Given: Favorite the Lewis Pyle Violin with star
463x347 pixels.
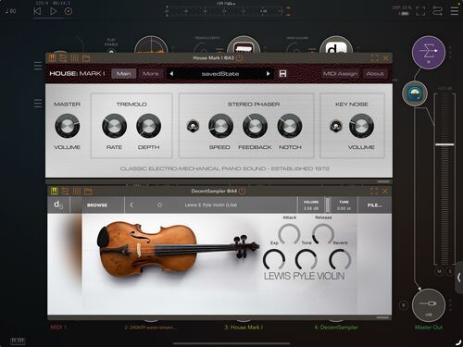Looking at the screenshot, I should coord(159,204).
